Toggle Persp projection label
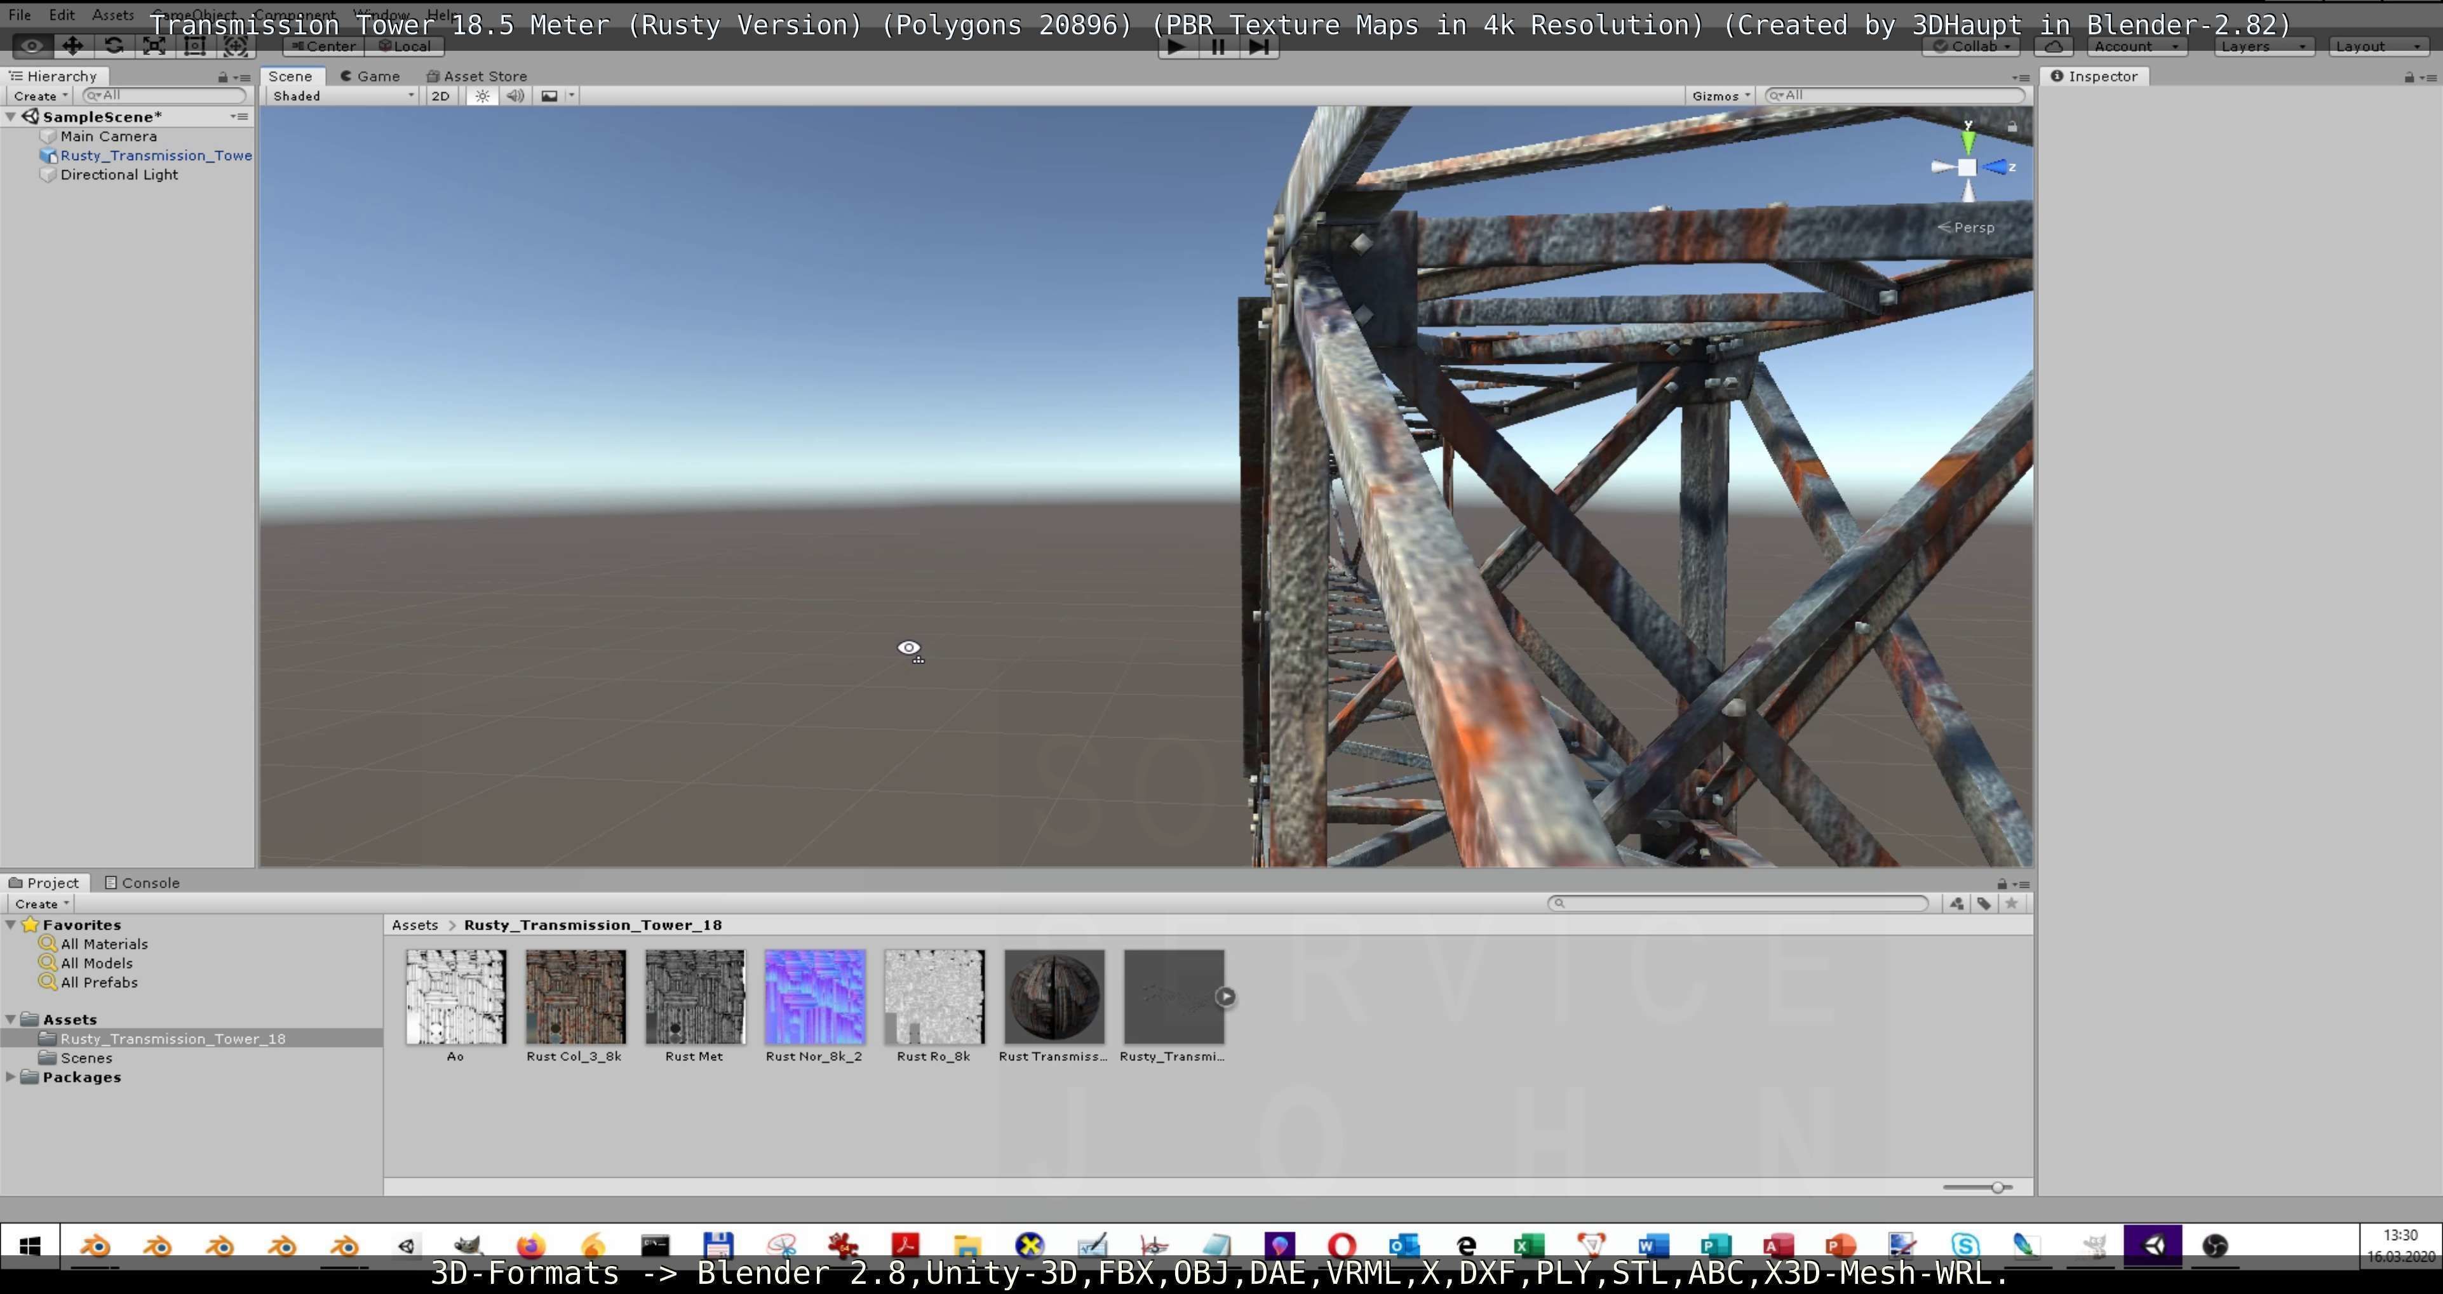Screen dimensions: 2443x1294 point(1966,227)
